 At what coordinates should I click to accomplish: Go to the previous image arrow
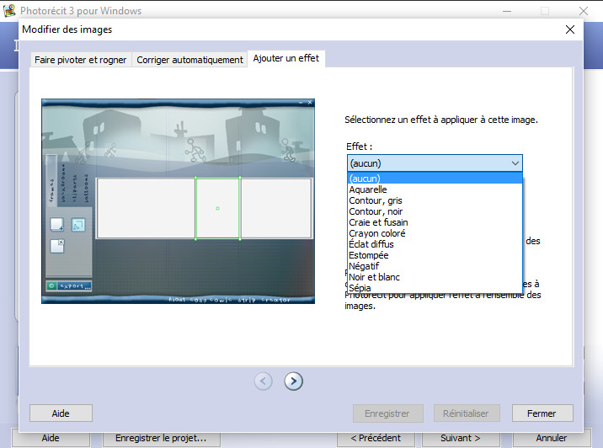[264, 381]
